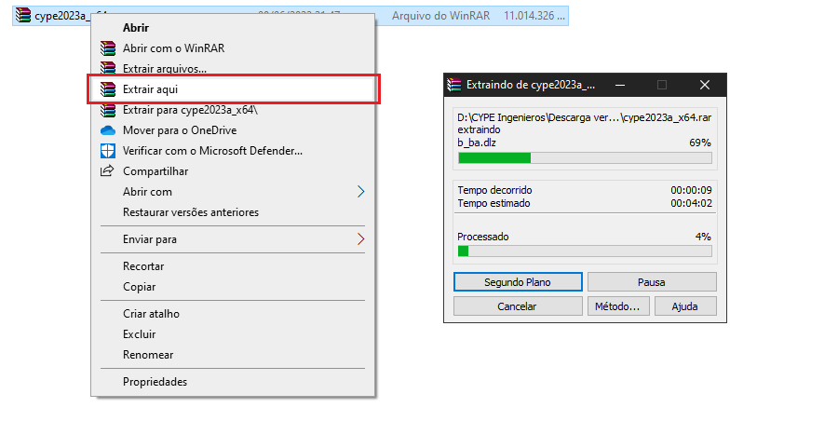Click the WinRAR icon beside Extrair para cype2023a_x64
The width and height of the screenshot is (838, 421).
(108, 110)
